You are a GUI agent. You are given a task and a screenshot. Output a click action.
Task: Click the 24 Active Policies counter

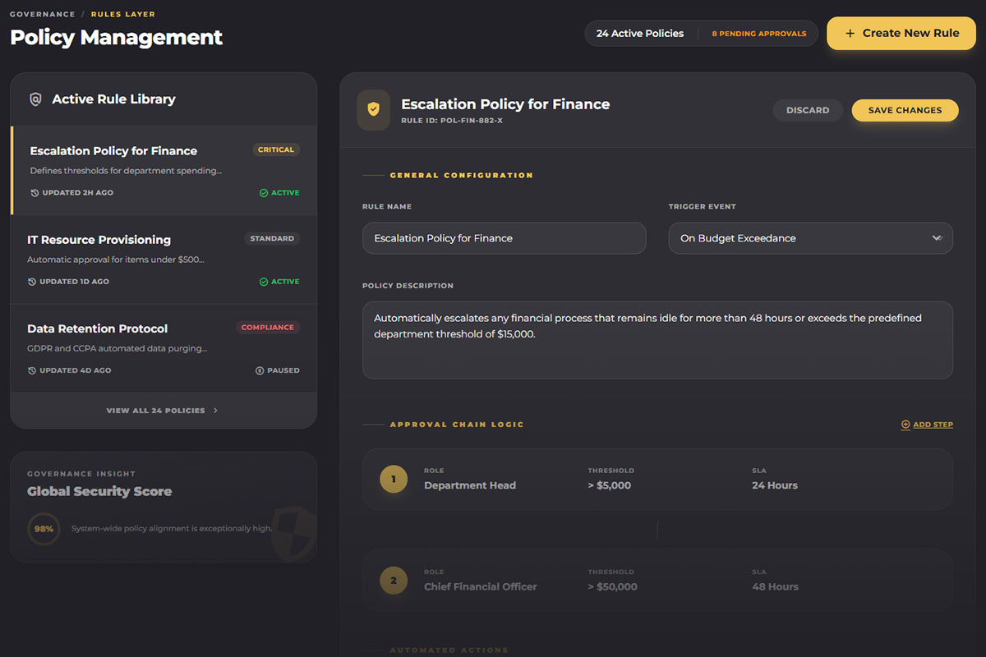click(640, 34)
